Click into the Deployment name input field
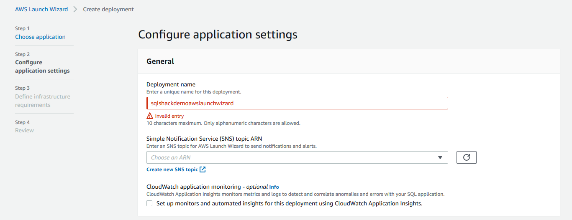Screen dimensions: 572x220 pos(297,103)
